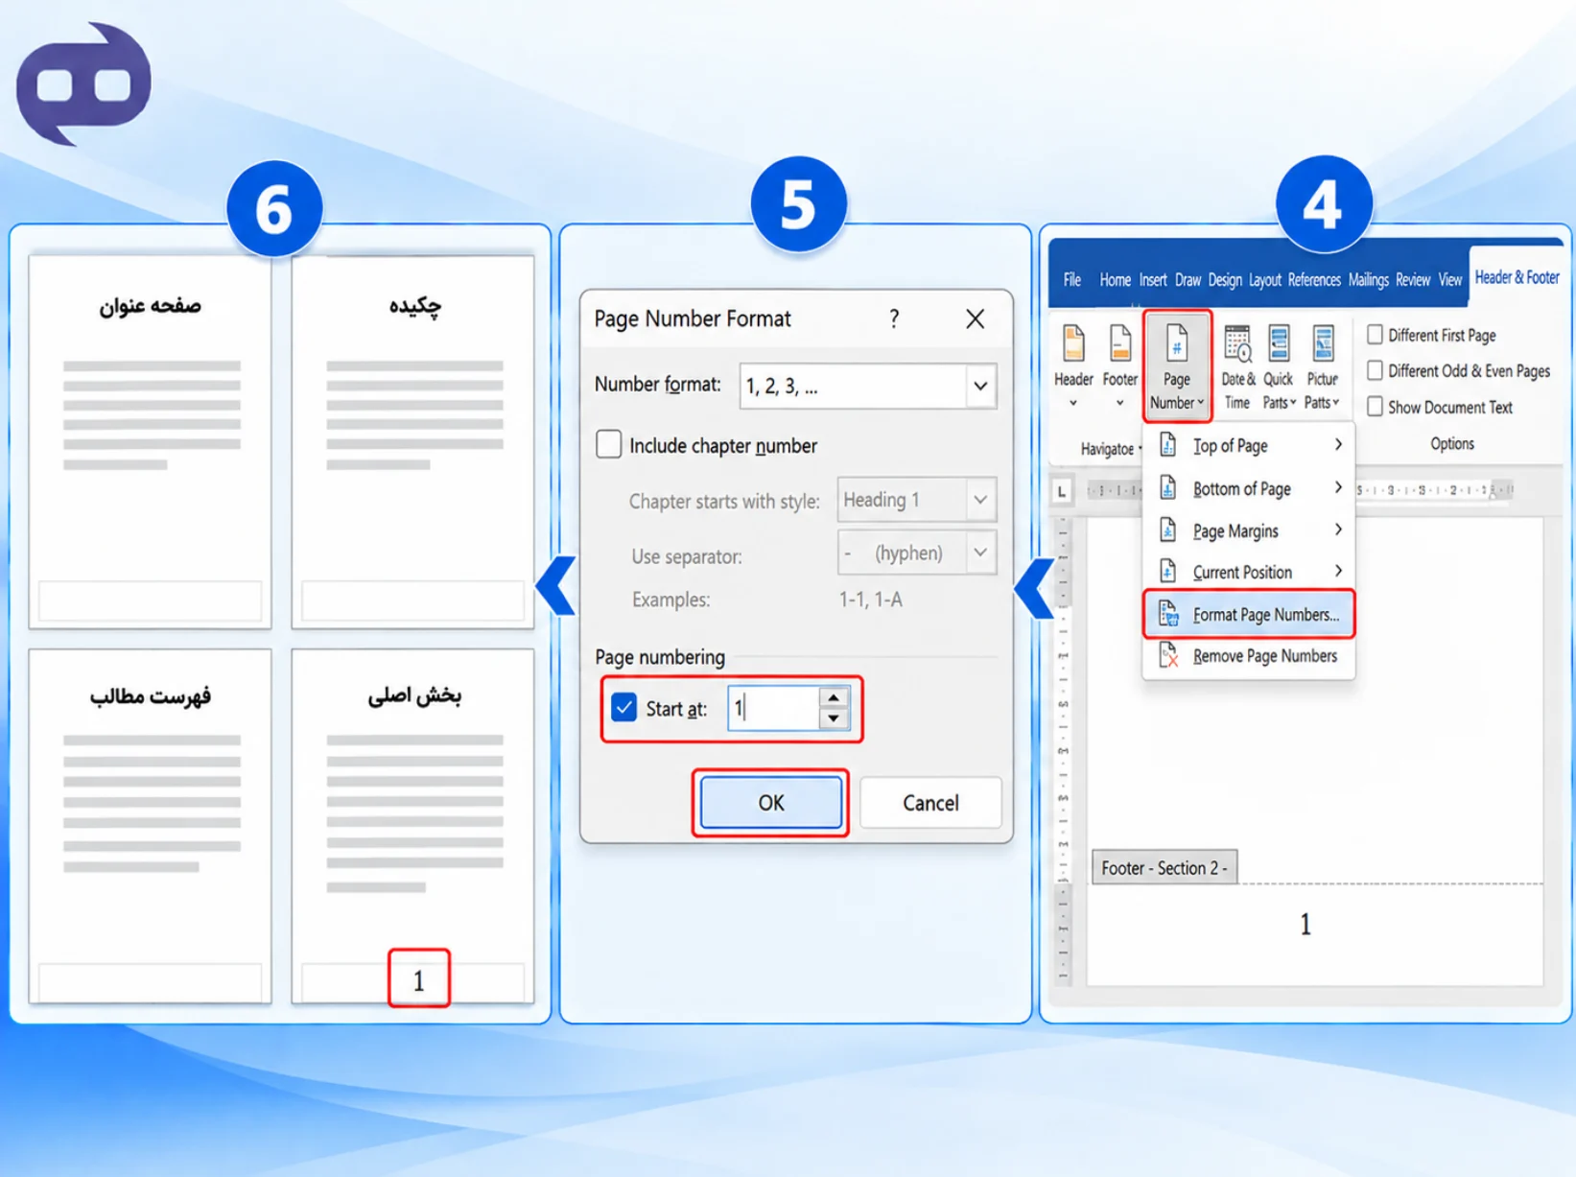Increase Start at value with up arrow

coord(834,698)
